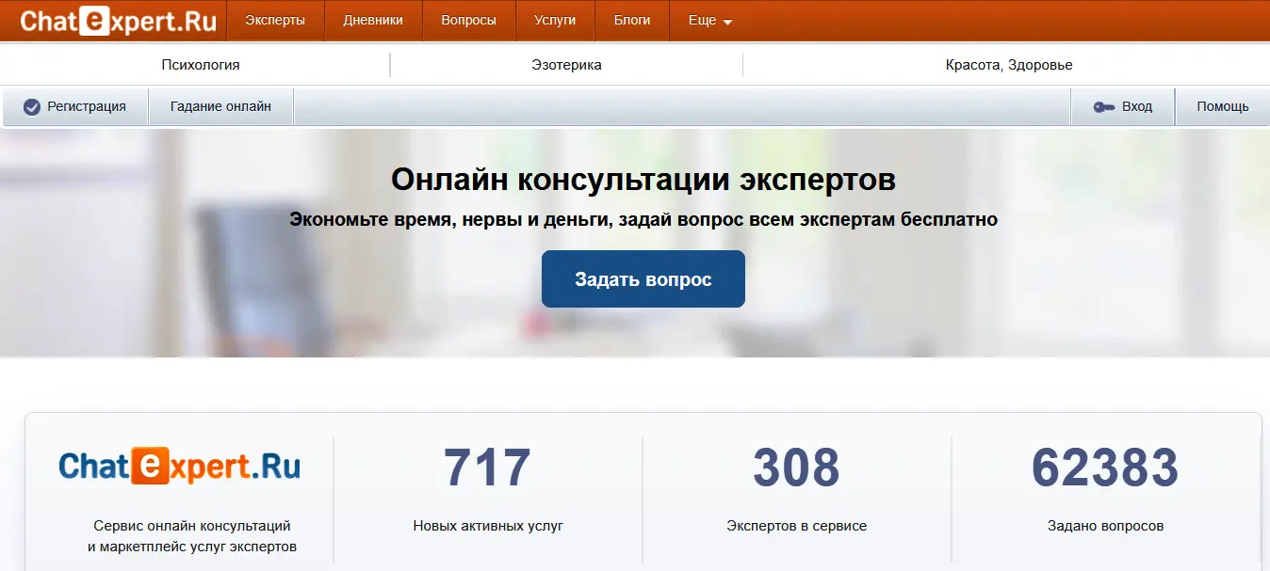Click the 717 new active services counter
This screenshot has width=1270, height=571.
pyautogui.click(x=487, y=468)
